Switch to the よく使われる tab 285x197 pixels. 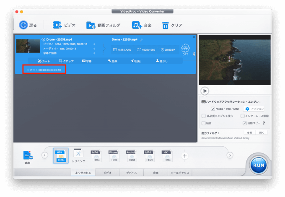[83, 173]
